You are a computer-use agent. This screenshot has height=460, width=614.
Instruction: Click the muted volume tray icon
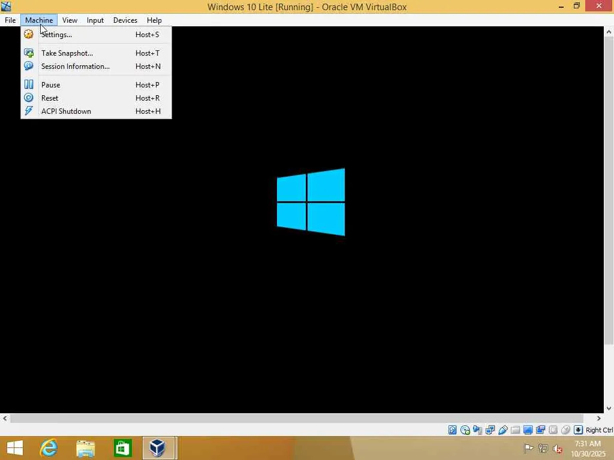click(558, 449)
